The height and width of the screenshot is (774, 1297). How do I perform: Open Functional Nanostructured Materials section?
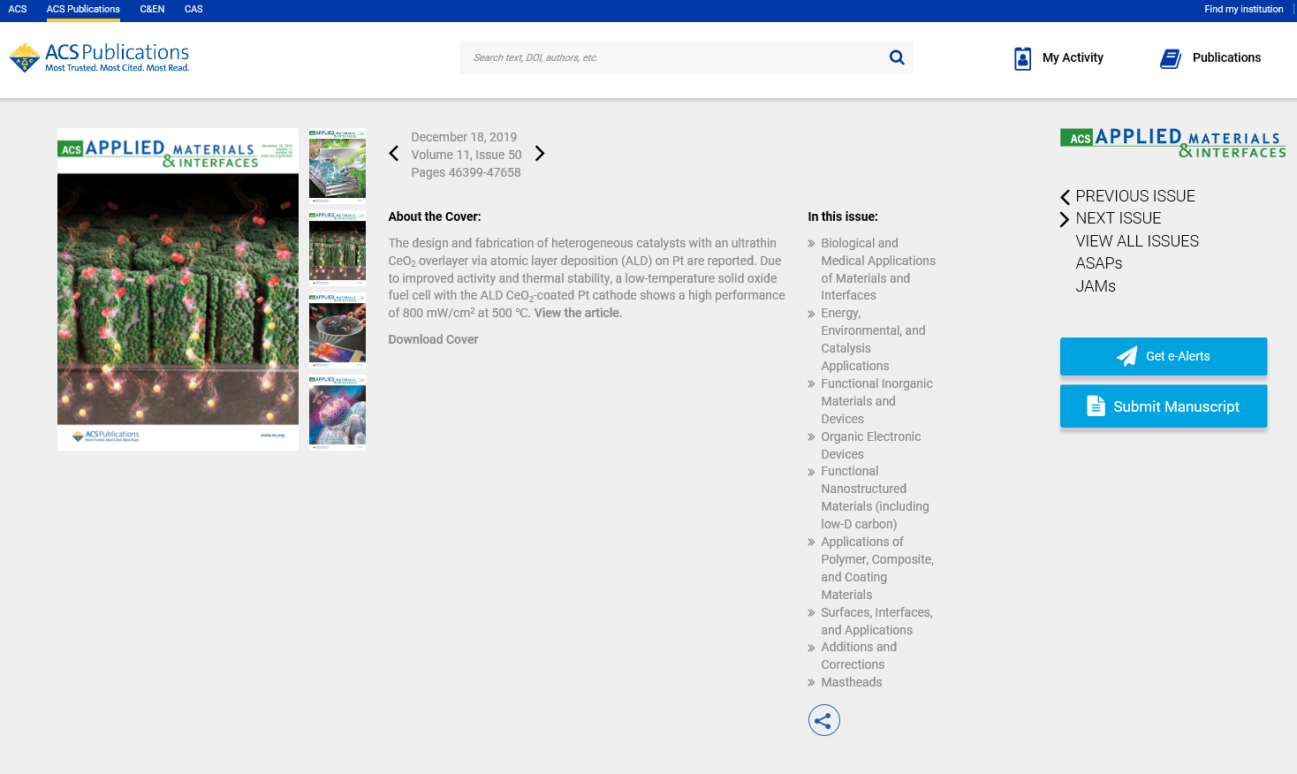coord(875,497)
